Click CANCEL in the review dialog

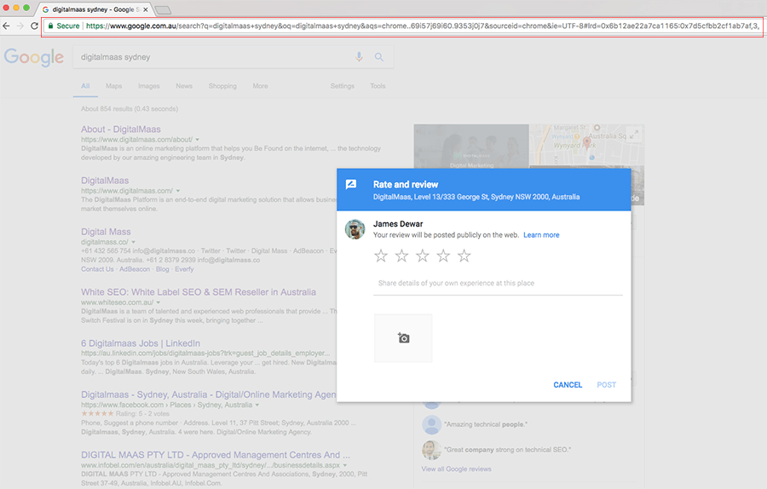pyautogui.click(x=568, y=385)
